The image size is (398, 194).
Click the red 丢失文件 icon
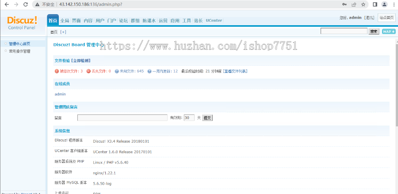(x=88, y=71)
